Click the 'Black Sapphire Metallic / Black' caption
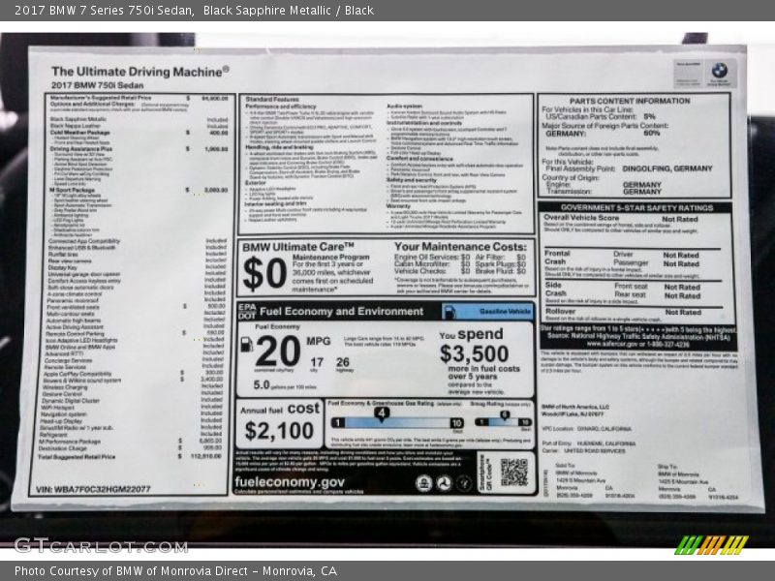Image resolution: width=775 pixels, height=581 pixels. tap(288, 10)
